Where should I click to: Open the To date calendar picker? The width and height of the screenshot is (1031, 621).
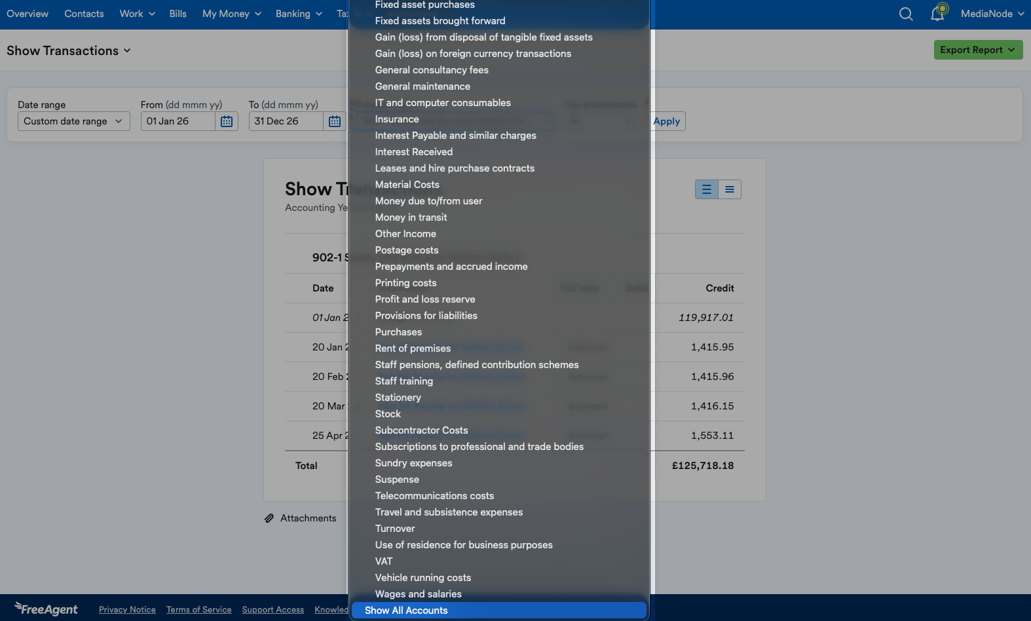coord(335,121)
